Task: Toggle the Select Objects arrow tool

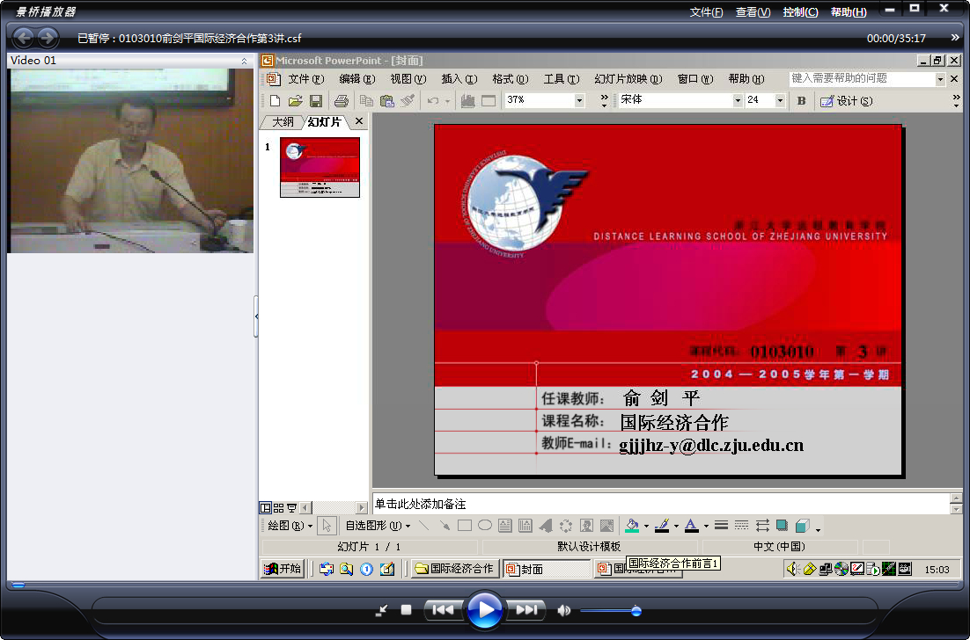Action: [x=327, y=526]
